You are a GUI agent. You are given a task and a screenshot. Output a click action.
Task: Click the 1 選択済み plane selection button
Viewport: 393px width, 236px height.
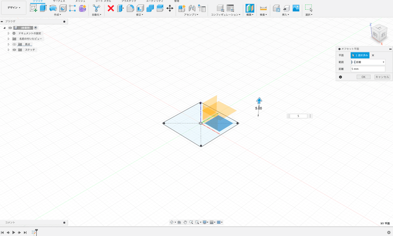coord(360,55)
